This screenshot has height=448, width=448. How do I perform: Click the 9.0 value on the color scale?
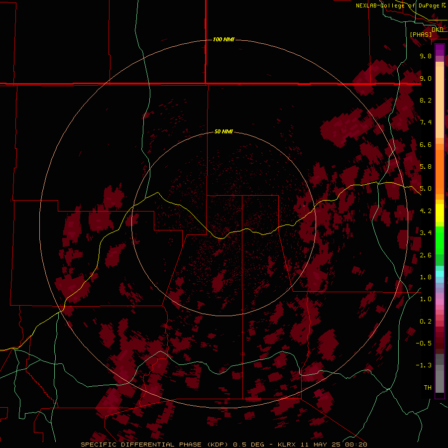(x=426, y=78)
